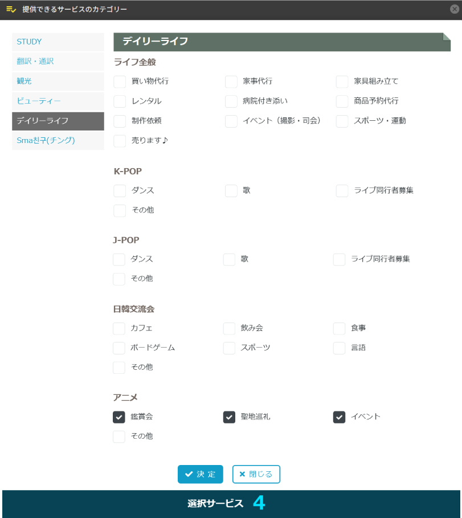Click the 閉じる button
This screenshot has width=462, height=518.
(256, 474)
